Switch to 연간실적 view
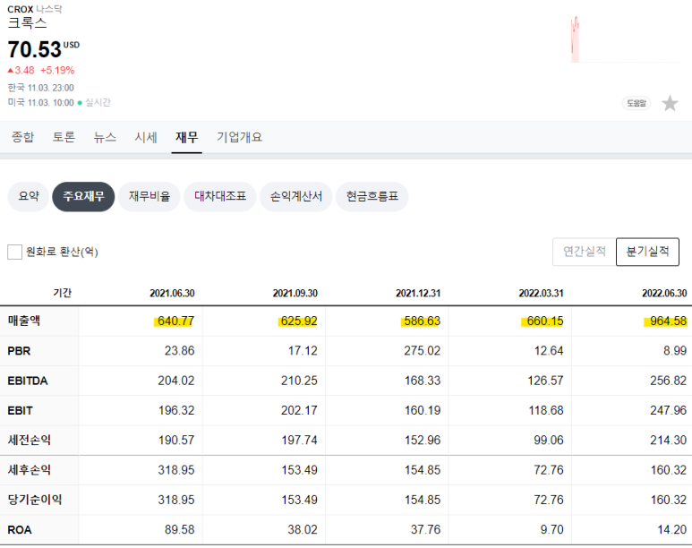Viewport: 692px width, 548px height. pos(585,252)
